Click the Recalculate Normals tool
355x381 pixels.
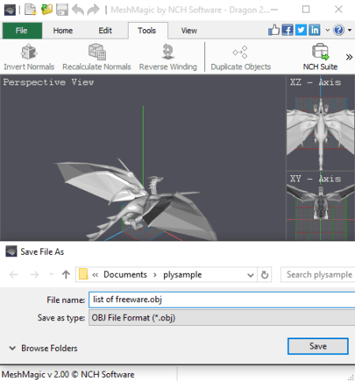[96, 58]
